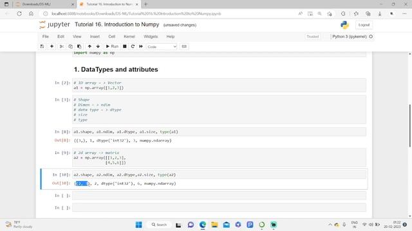Paste cells below icon

[x=79, y=46]
